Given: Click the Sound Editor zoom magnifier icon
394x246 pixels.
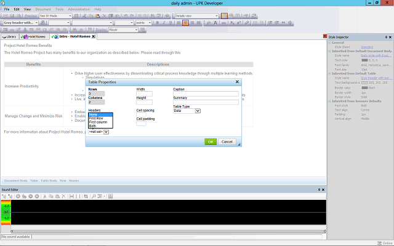Looking at the screenshot, I should click(94, 196).
